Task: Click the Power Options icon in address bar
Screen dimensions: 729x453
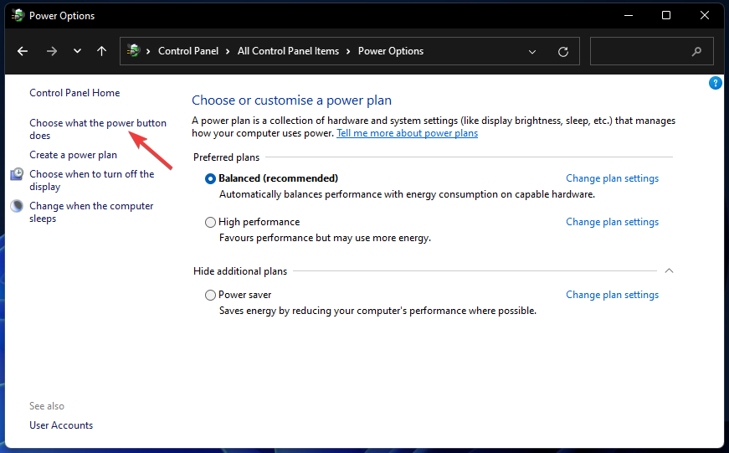Action: pos(132,51)
